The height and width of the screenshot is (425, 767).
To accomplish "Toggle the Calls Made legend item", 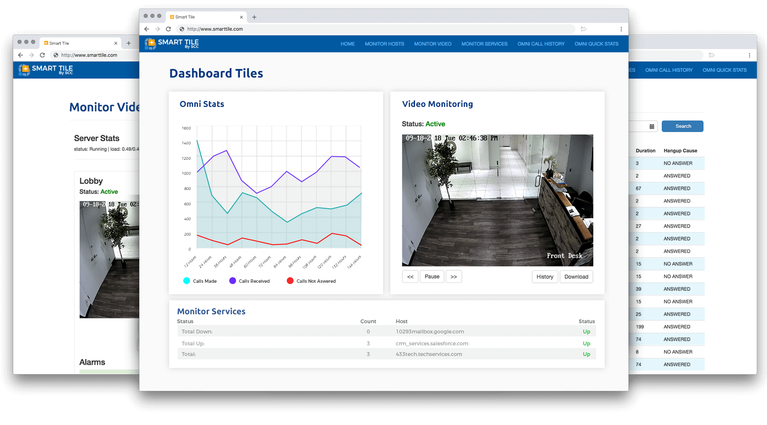I will 200,281.
